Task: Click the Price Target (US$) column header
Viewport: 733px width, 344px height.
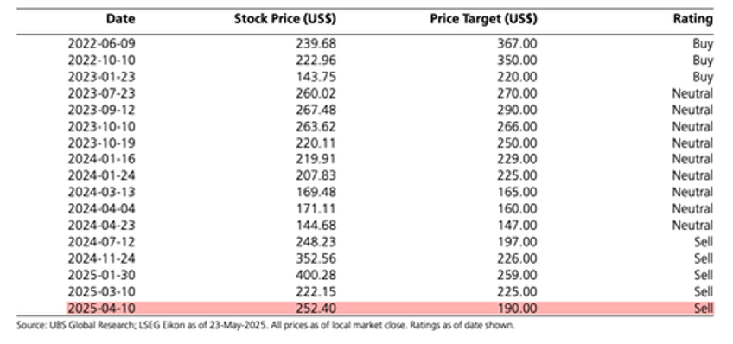Action: point(483,19)
